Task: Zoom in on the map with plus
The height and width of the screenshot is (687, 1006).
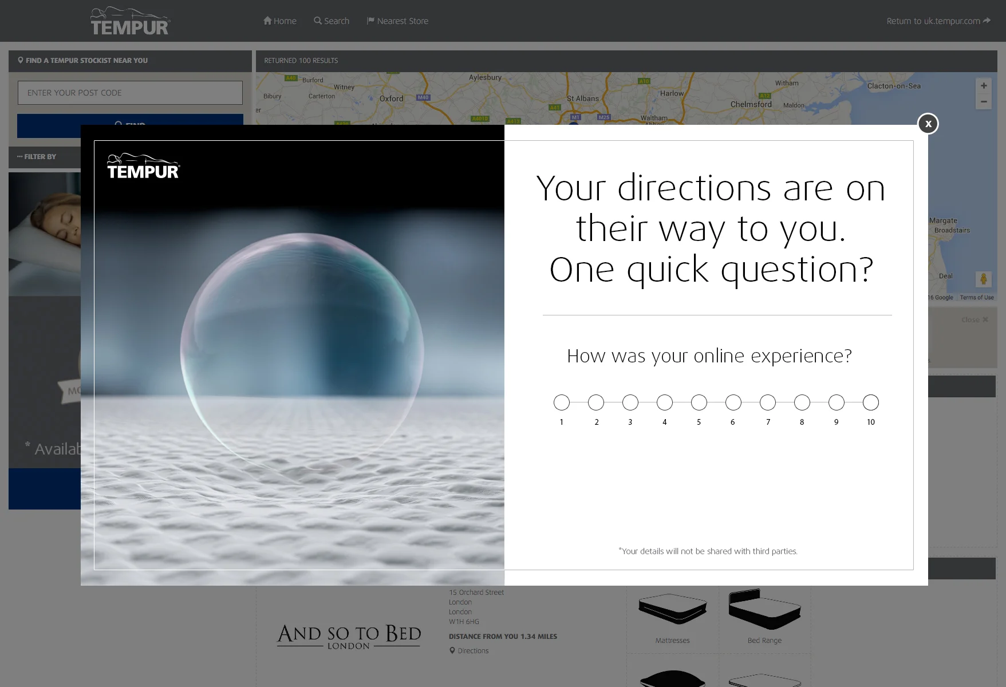Action: pyautogui.click(x=984, y=86)
